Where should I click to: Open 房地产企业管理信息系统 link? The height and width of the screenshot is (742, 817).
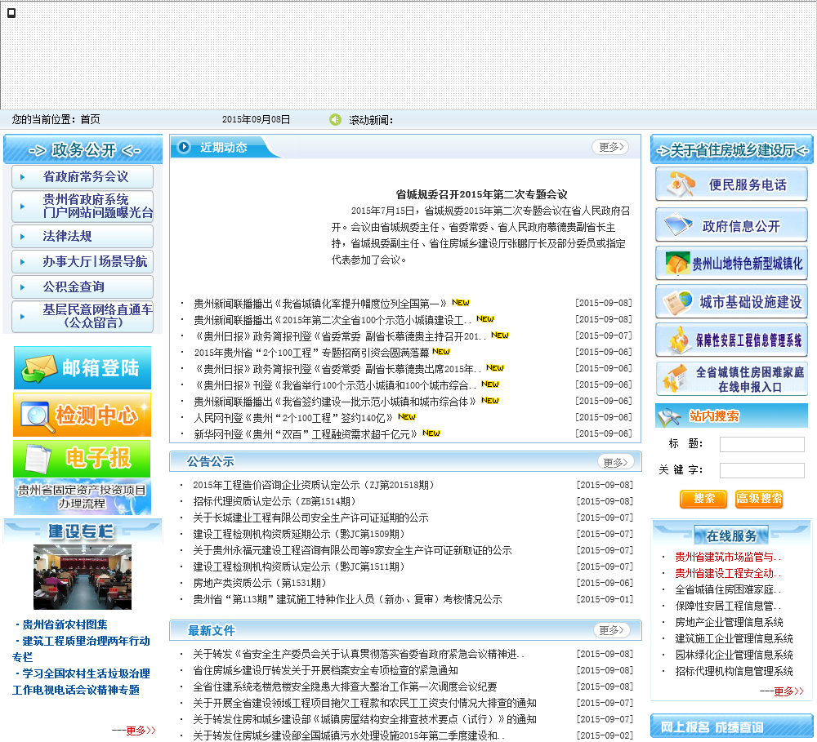[729, 622]
